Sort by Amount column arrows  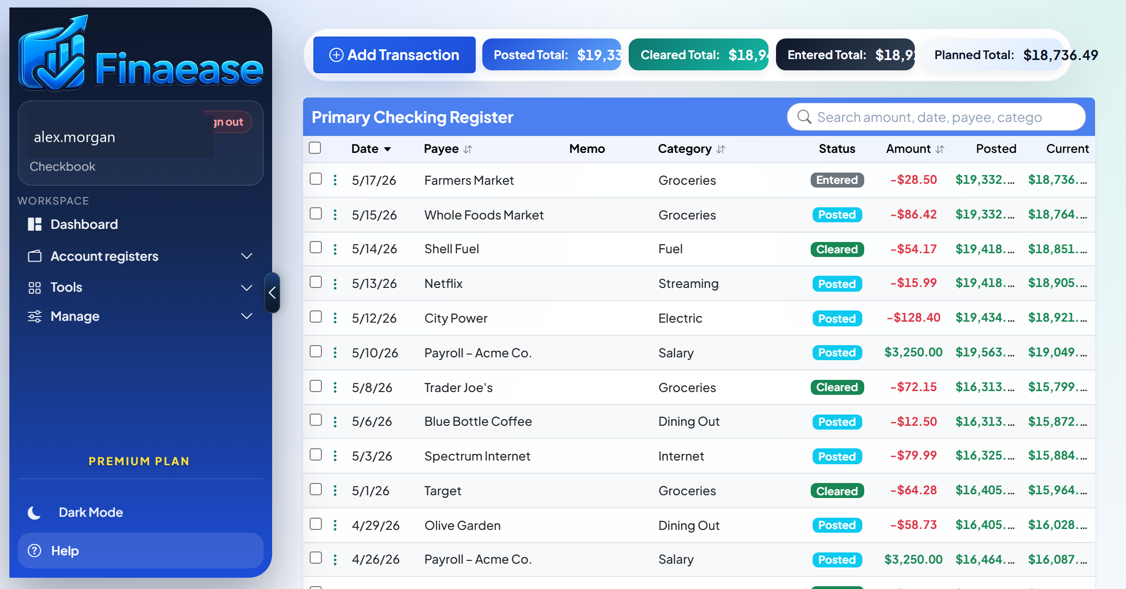click(940, 149)
